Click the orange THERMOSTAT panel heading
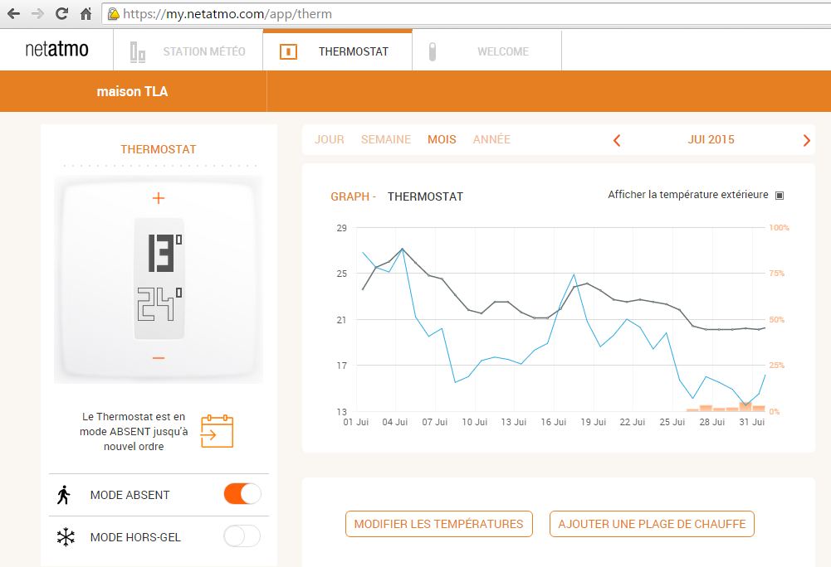 159,149
